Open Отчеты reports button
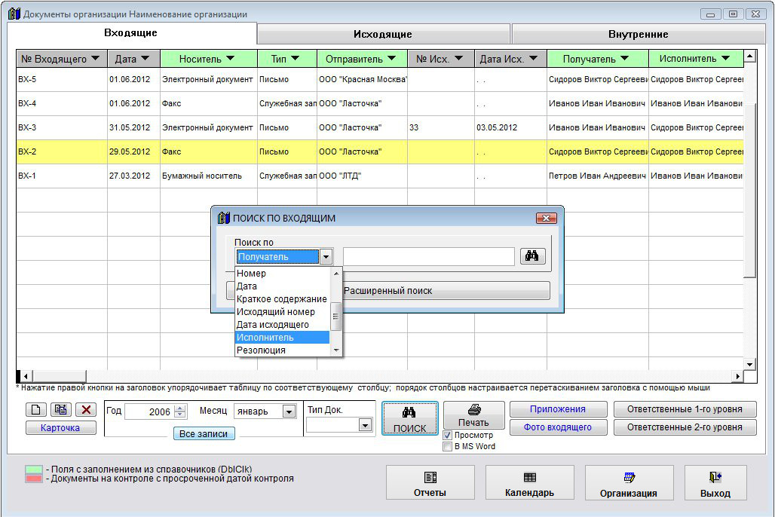 point(430,483)
